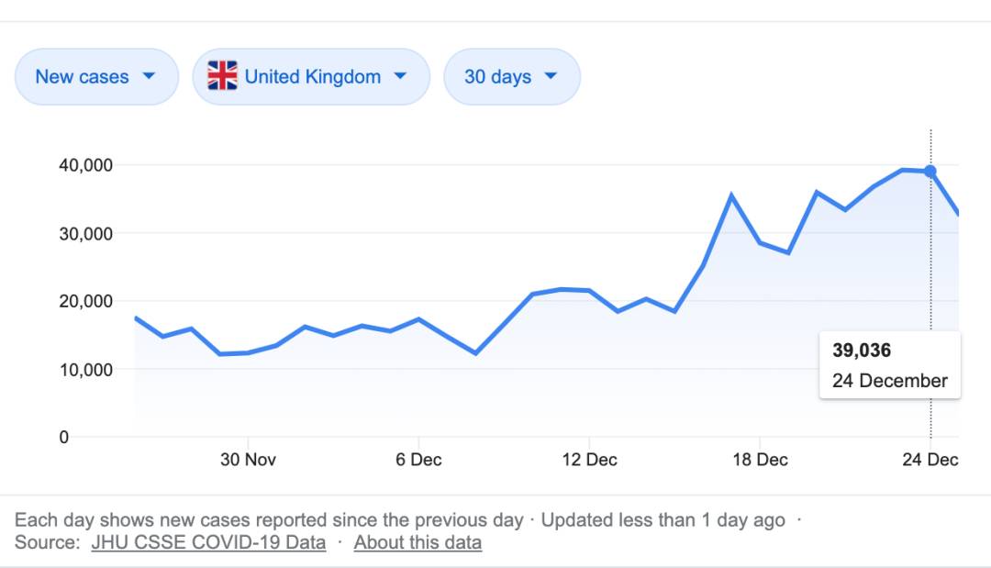
Task: Click the 10,000 y-axis label
Action: (x=84, y=369)
